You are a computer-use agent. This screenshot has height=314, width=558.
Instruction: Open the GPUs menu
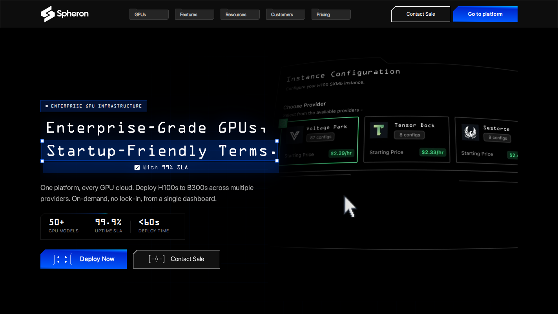(x=149, y=14)
